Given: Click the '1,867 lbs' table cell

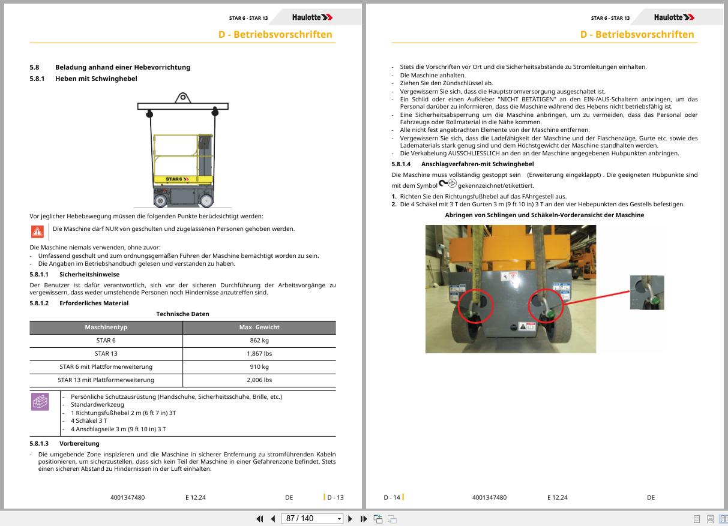Looking at the screenshot, I should 259,353.
